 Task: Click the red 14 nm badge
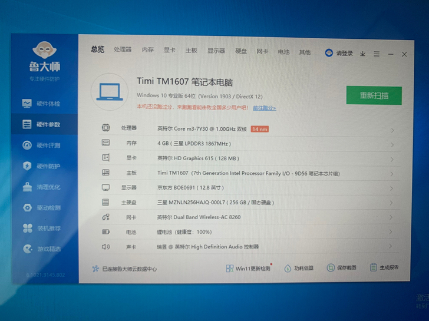(x=260, y=129)
